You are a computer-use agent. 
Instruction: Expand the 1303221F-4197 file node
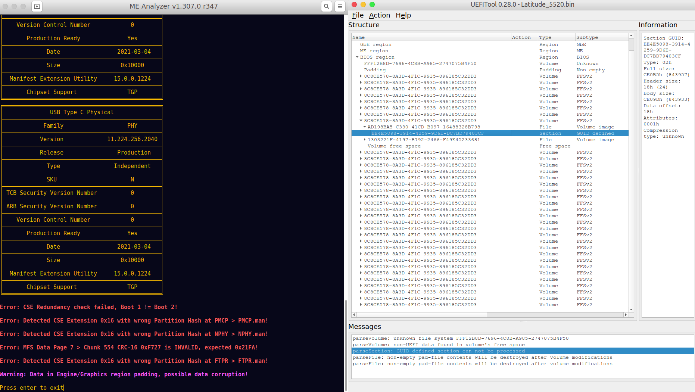(365, 140)
